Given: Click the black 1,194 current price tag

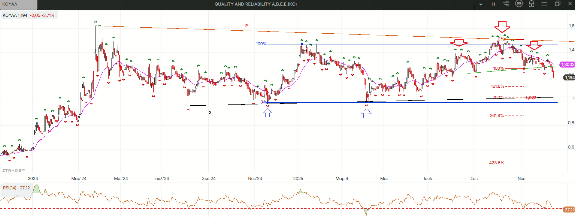Looking at the screenshot, I should [x=569, y=78].
